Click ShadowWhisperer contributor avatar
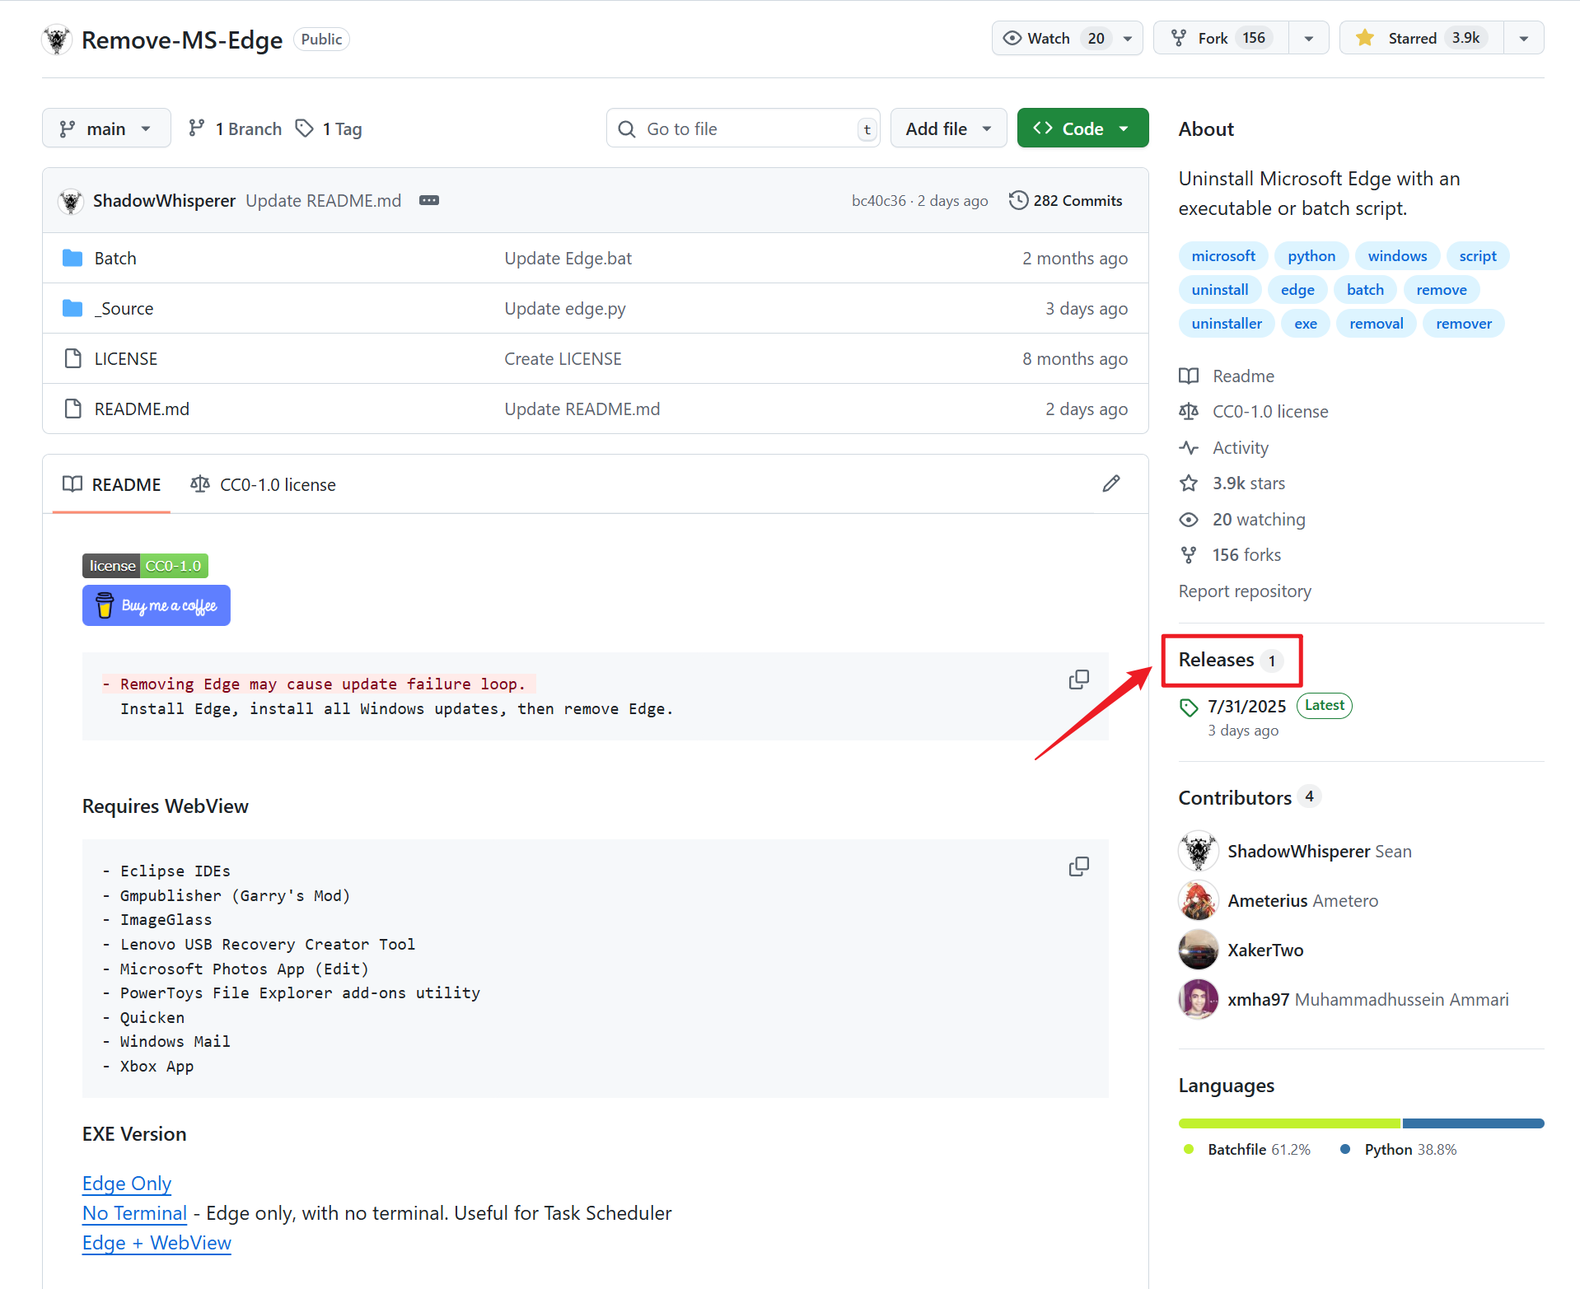 (x=1199, y=852)
